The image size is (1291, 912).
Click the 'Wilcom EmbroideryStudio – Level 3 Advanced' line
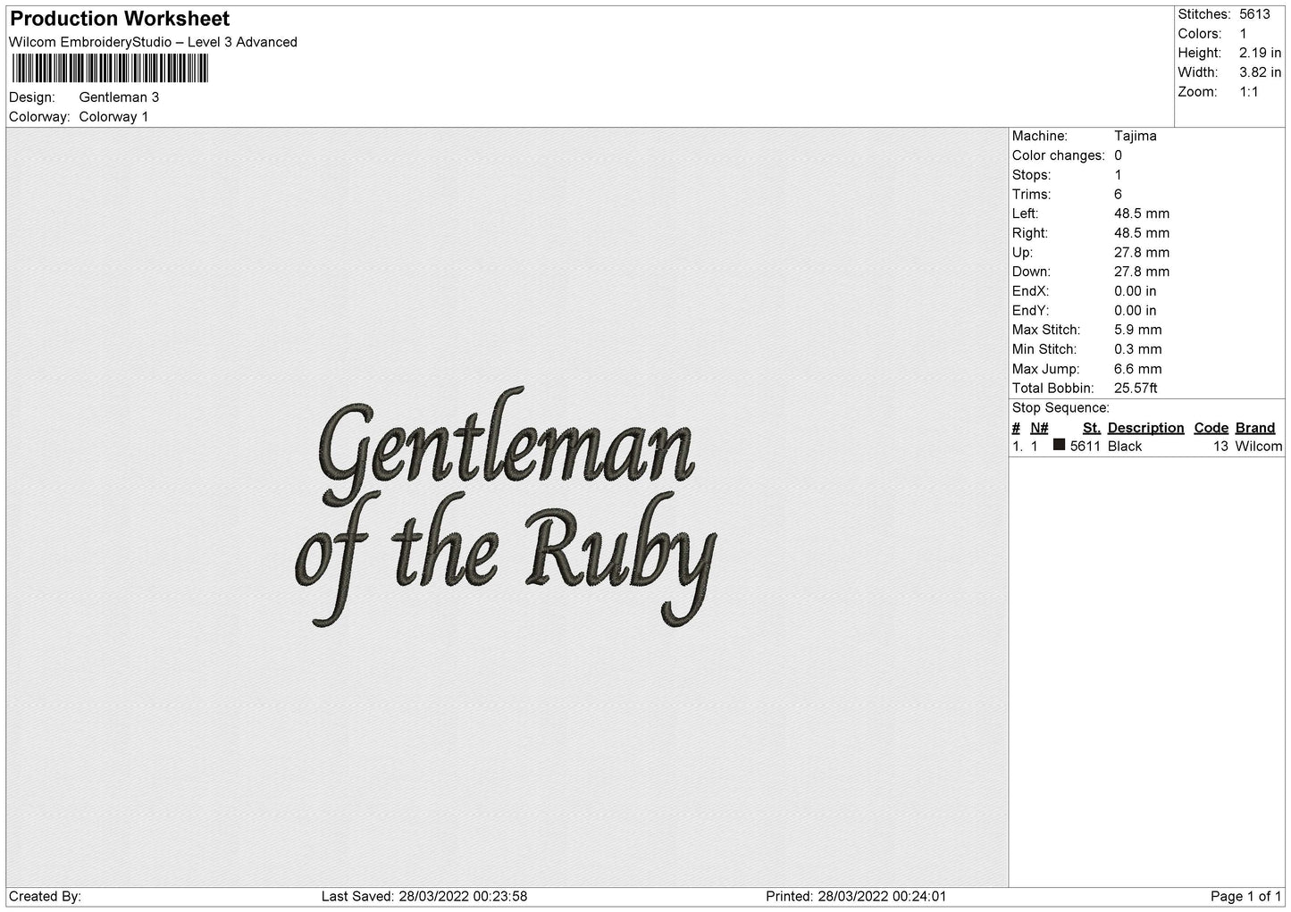[153, 42]
